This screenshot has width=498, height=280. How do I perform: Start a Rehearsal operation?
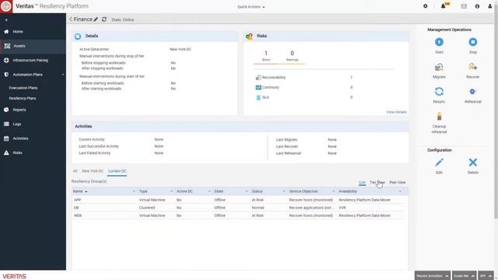pyautogui.click(x=472, y=92)
